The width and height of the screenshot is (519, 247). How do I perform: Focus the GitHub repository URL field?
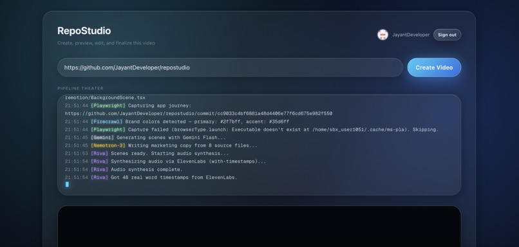click(x=230, y=68)
